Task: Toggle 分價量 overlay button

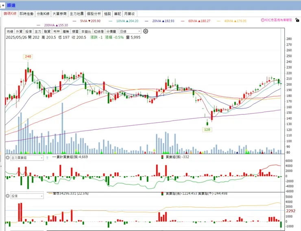Action: (111, 31)
